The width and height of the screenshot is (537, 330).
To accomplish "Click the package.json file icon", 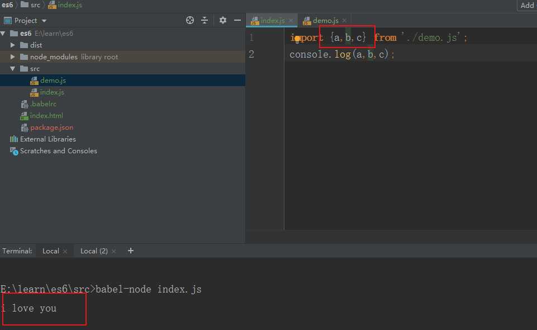I will [25, 128].
